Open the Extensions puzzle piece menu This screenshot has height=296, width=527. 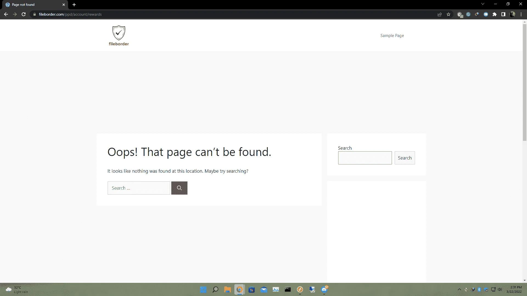coord(495,14)
